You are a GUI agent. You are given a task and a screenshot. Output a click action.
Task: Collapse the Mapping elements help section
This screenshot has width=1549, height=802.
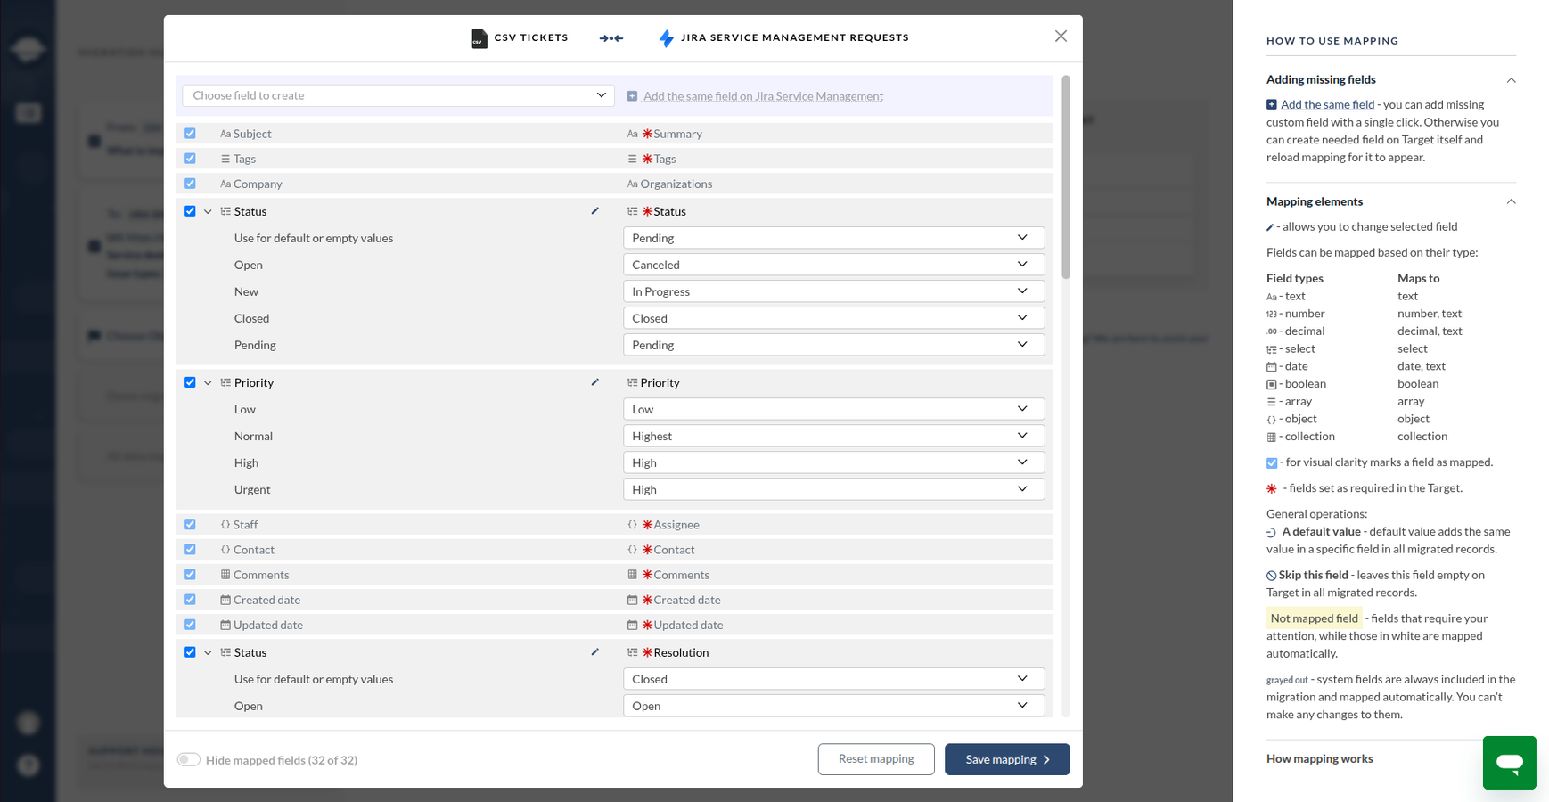(1511, 201)
